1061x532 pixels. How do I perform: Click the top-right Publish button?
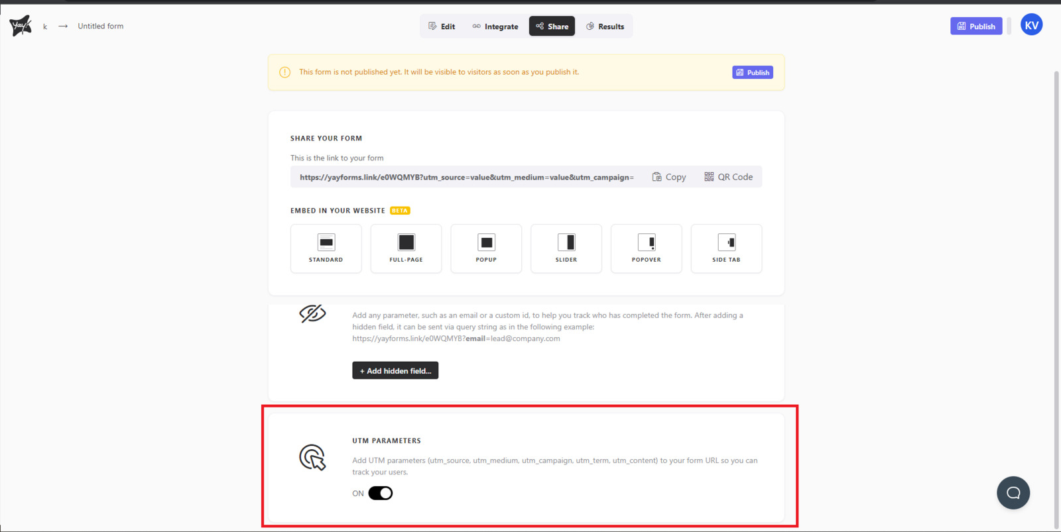[976, 27]
